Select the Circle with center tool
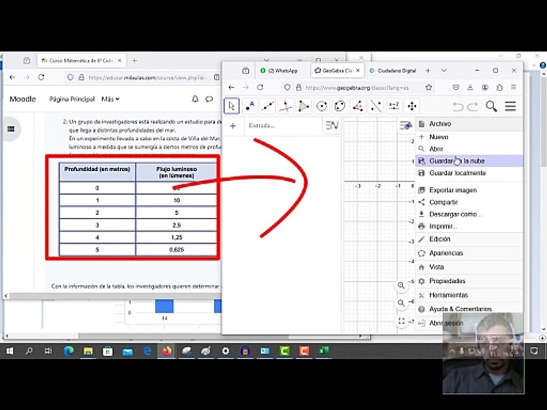 (x=321, y=106)
